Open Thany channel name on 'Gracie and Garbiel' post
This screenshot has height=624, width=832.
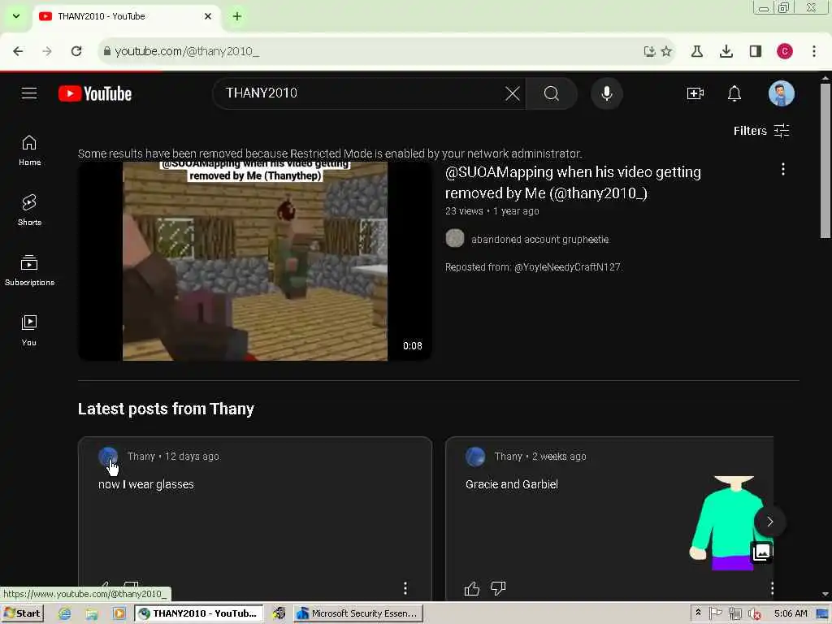point(508,457)
